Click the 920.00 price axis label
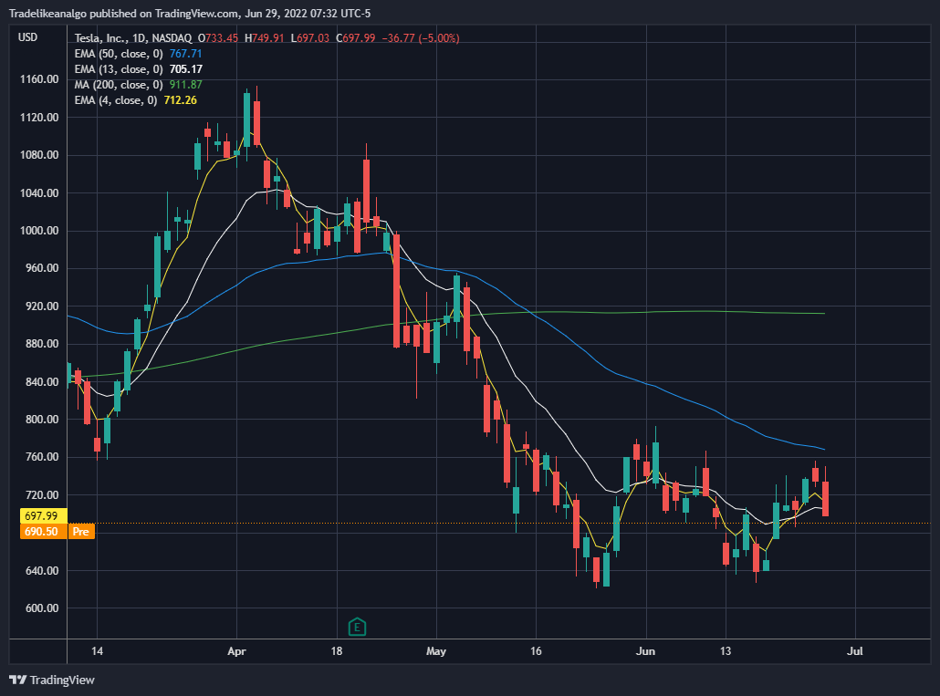 point(42,306)
